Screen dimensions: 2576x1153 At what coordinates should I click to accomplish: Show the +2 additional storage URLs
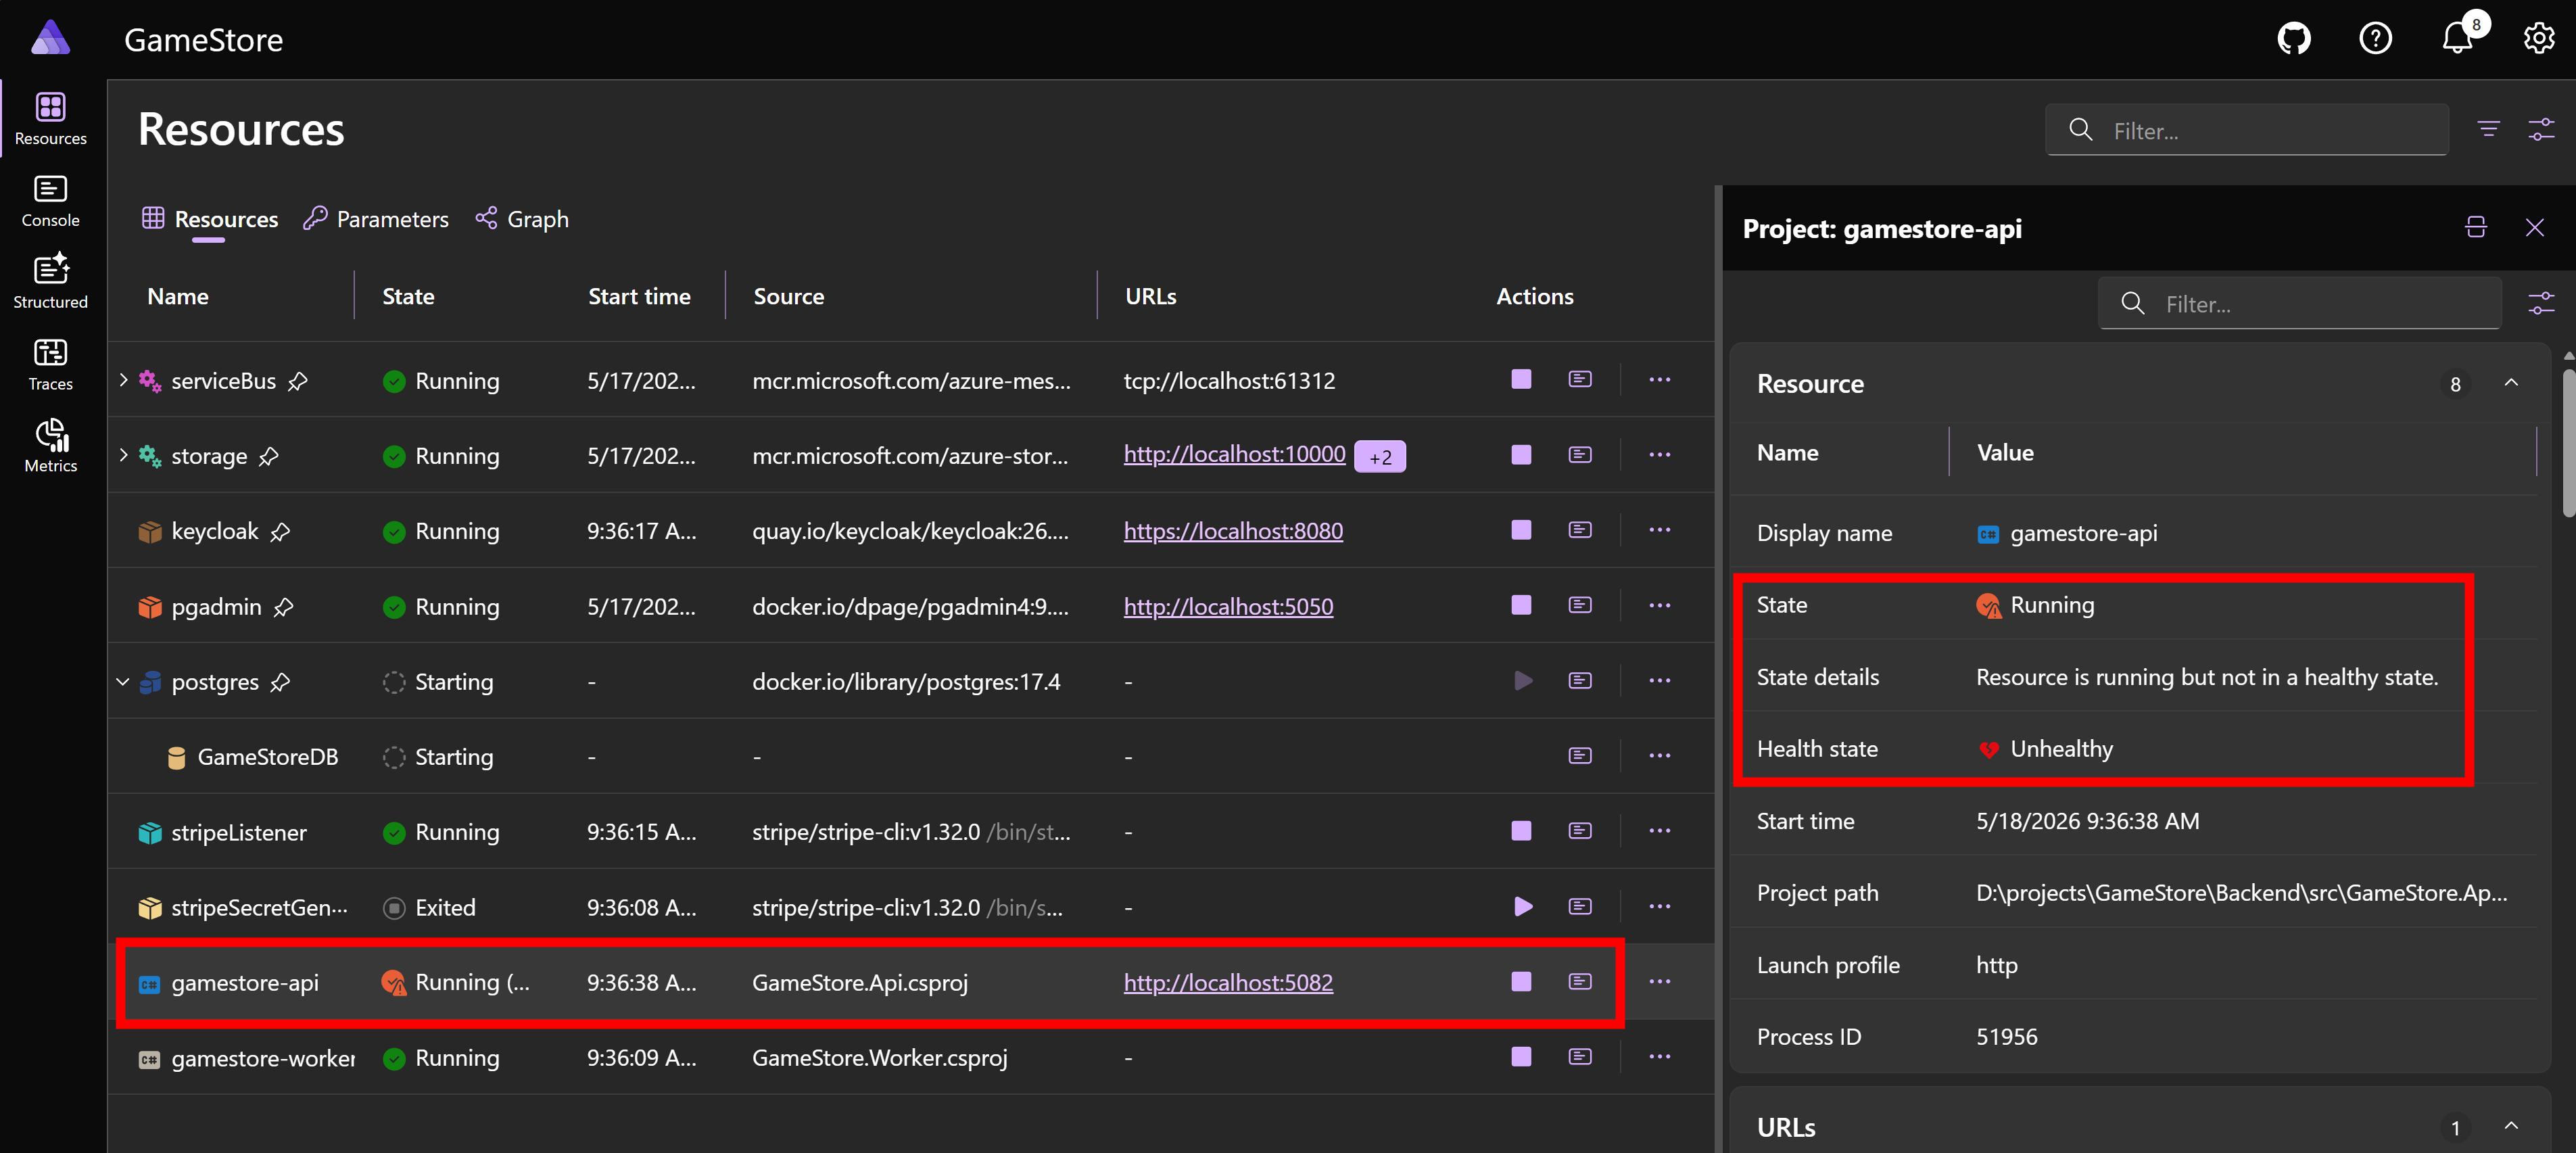point(1380,456)
